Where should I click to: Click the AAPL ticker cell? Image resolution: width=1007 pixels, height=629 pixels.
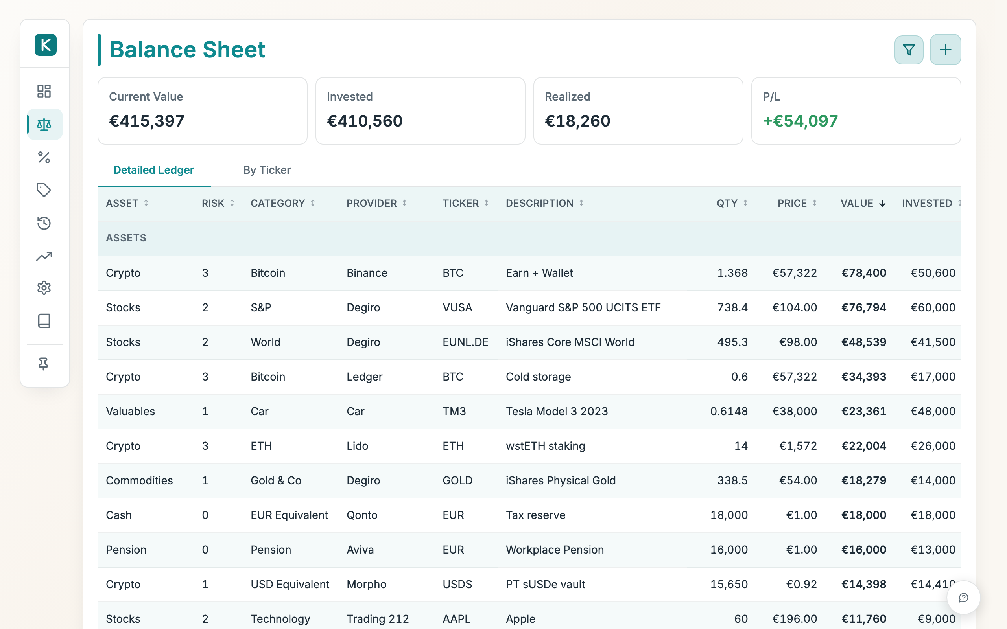(456, 619)
